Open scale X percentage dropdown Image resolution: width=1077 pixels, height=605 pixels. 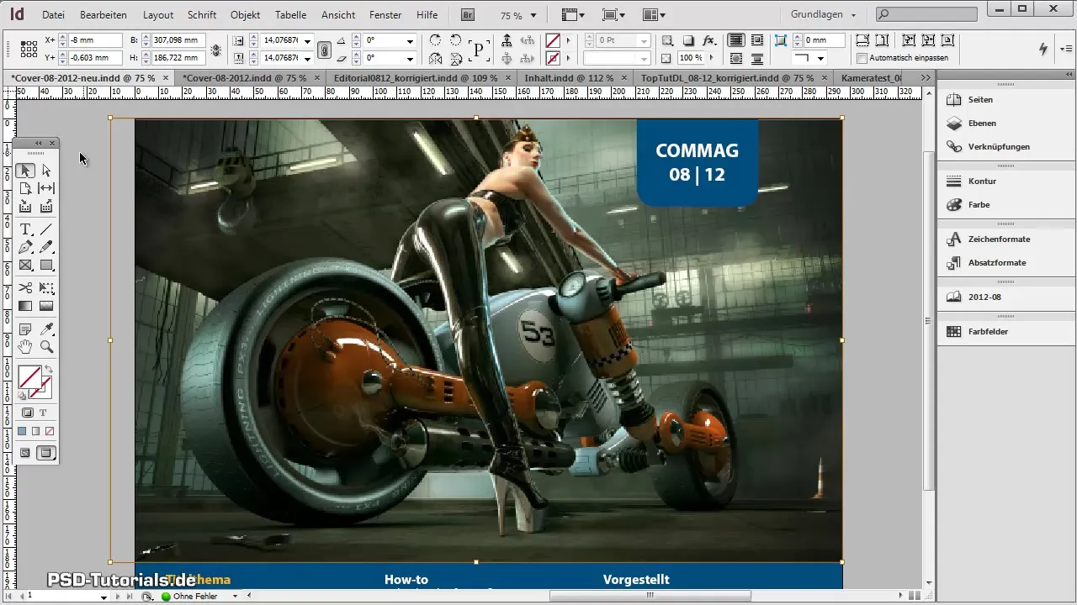click(x=309, y=40)
